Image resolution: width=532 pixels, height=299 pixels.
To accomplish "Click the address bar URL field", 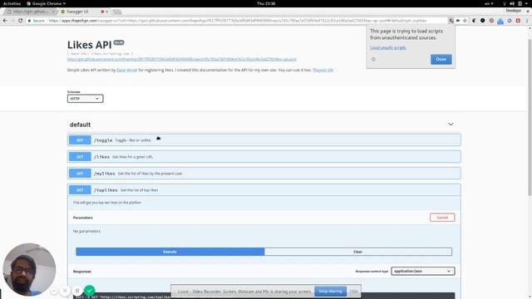I will tap(238, 21).
